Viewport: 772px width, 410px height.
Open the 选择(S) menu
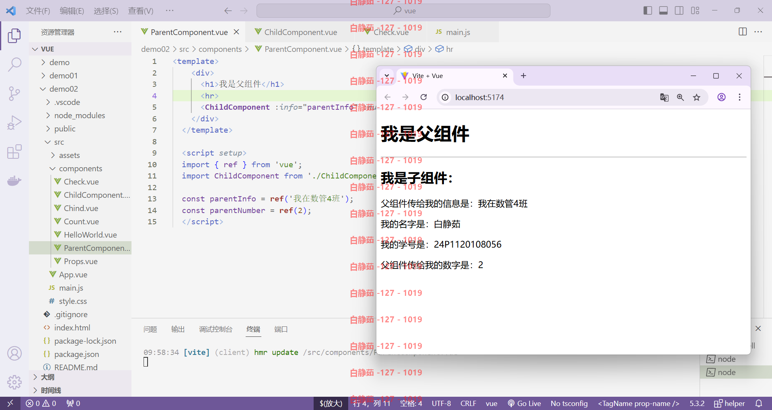tap(106, 11)
